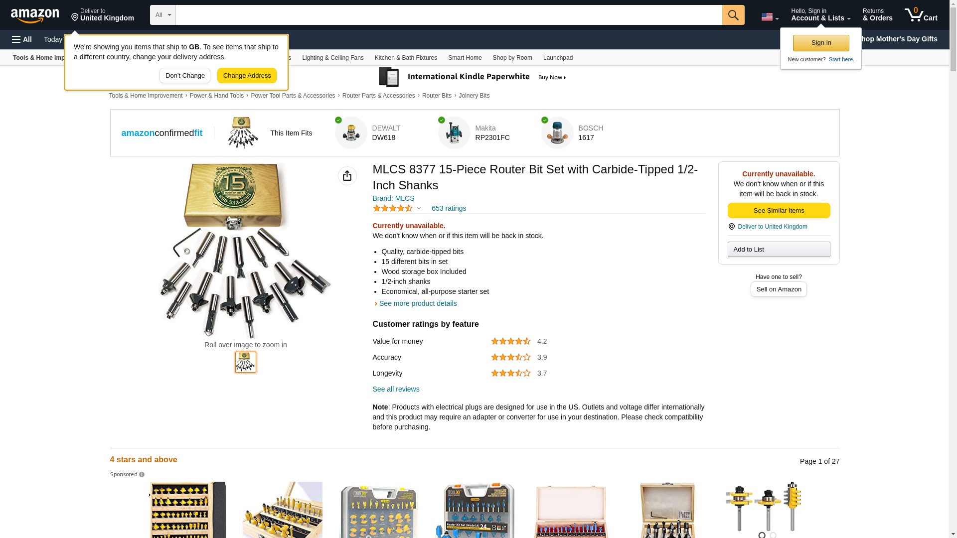Open the 653 ratings link
The width and height of the screenshot is (957, 538).
(x=449, y=208)
